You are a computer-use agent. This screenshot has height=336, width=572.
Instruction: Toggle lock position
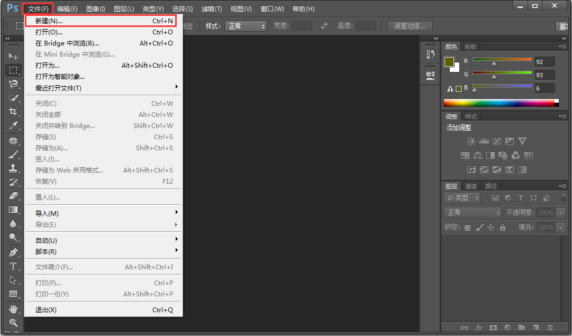point(491,228)
